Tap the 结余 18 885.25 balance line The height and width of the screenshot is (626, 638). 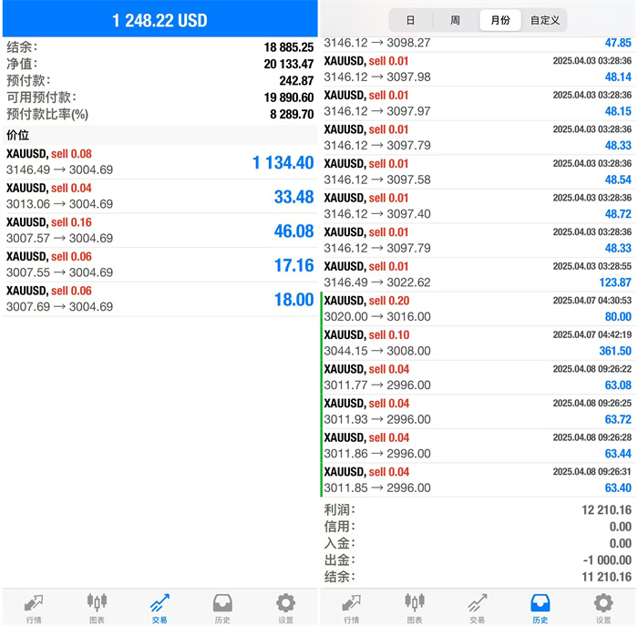click(159, 47)
